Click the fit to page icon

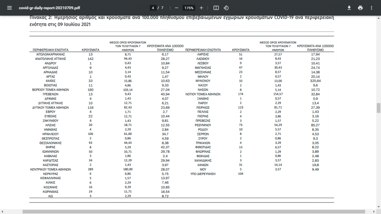[x=216, y=8]
